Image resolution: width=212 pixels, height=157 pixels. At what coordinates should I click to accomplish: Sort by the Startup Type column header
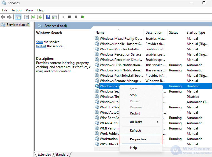[198, 33]
